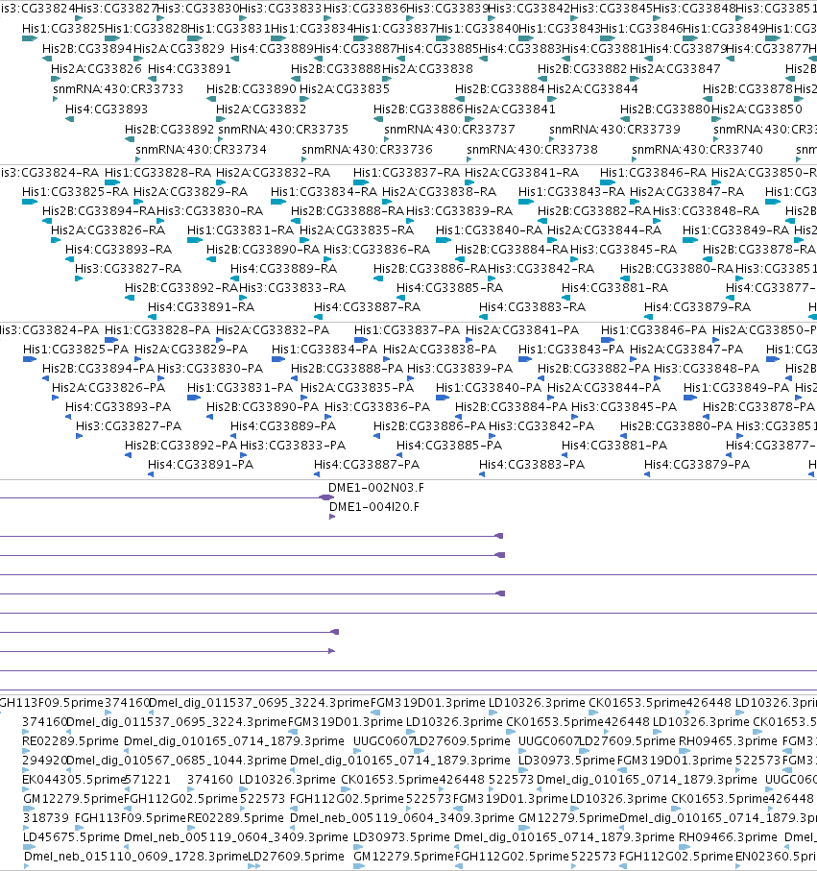Click the His2A:CG33838 gene label
Viewport: 817px width, 871px height.
pos(427,68)
